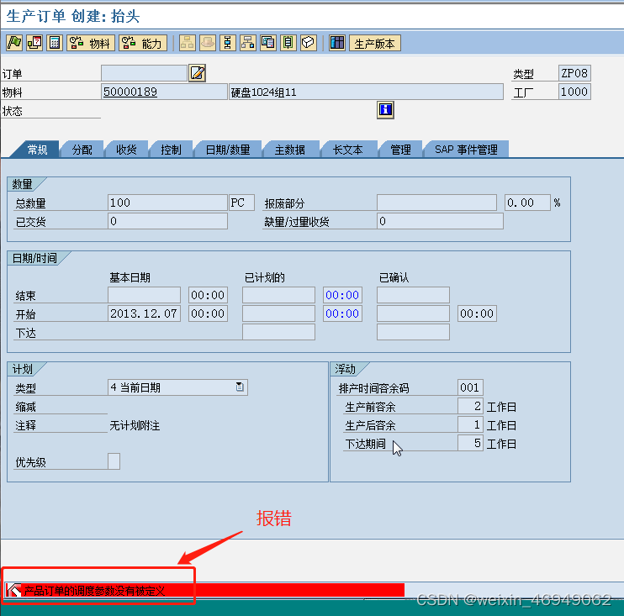Click material number 50000189

130,92
